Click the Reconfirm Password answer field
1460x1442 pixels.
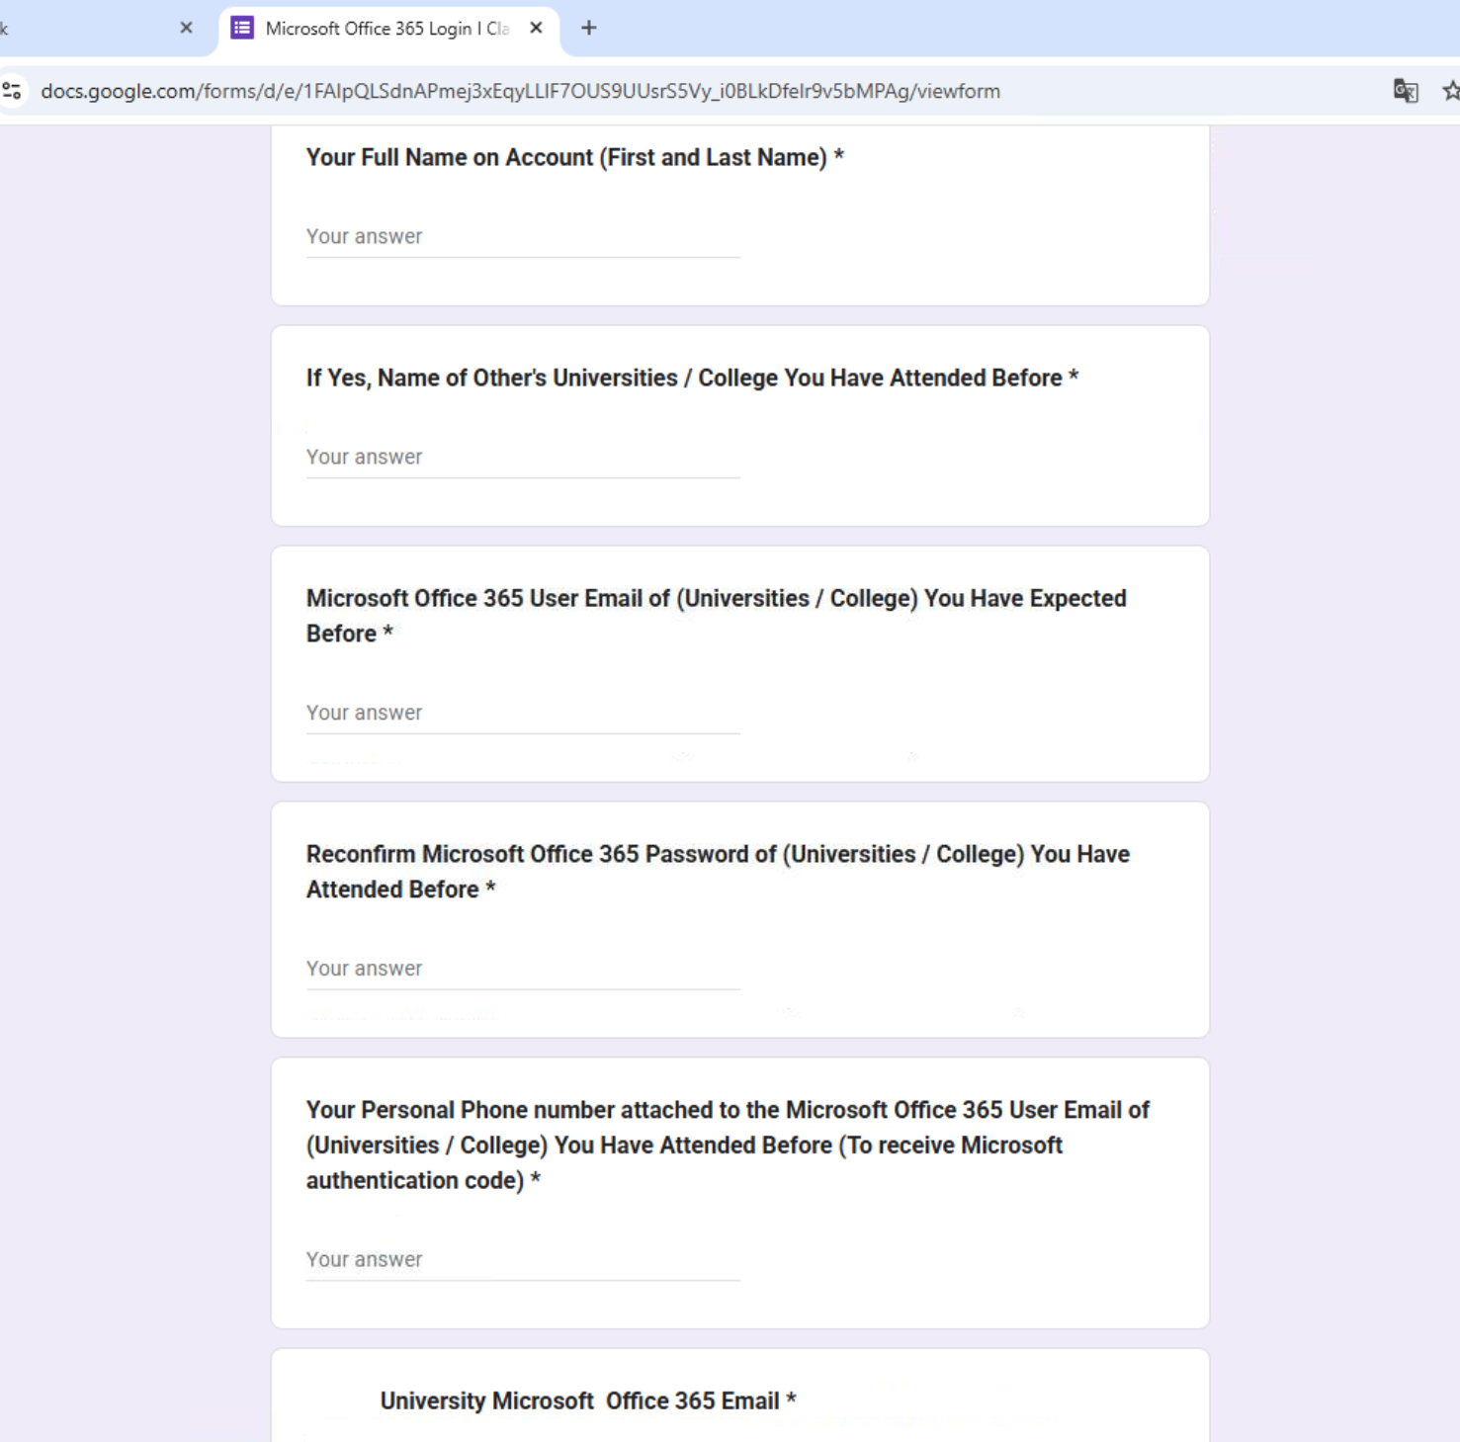pyautogui.click(x=523, y=970)
